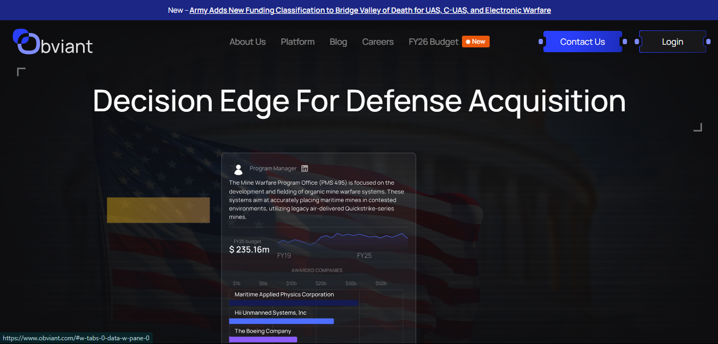Click the Login button

point(672,42)
